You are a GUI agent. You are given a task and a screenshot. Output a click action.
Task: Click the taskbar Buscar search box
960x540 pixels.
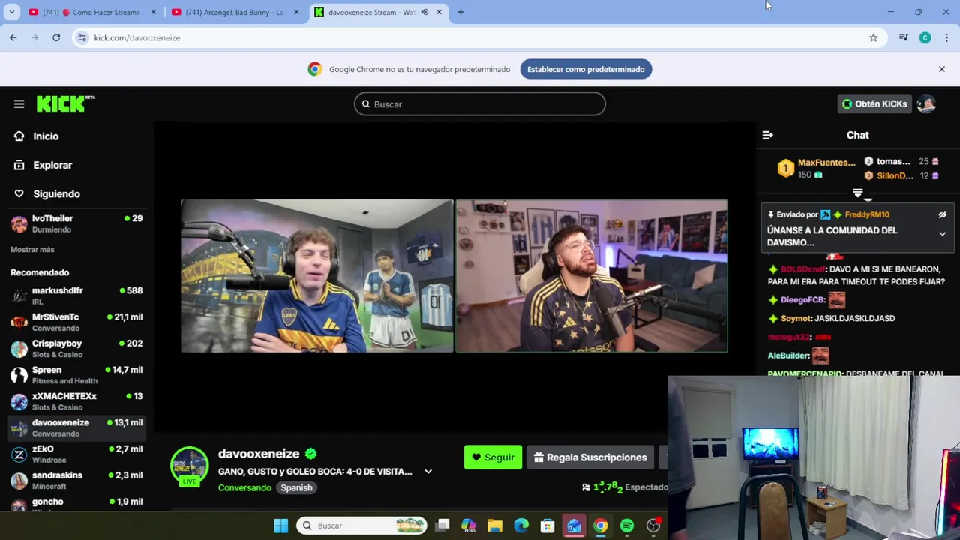(x=361, y=526)
